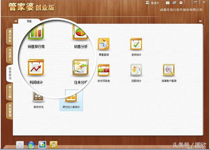The image size is (210, 150).
Task: Click the help question mark icon
Action: [x=181, y=3]
